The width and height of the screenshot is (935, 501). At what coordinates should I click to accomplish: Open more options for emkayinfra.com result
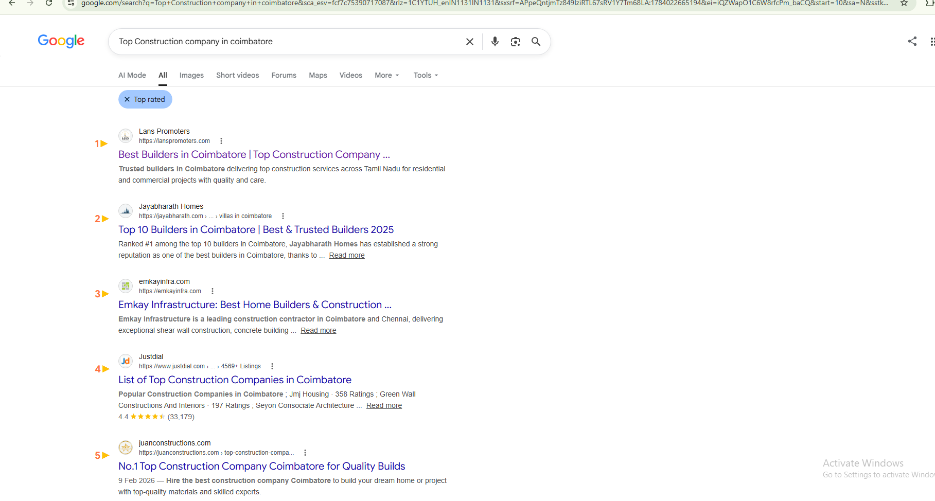click(x=213, y=291)
